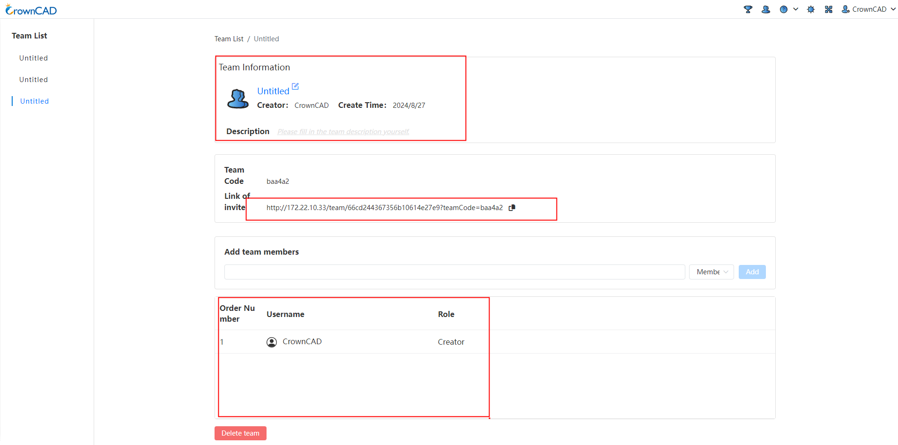The width and height of the screenshot is (898, 445).
Task: Open the Member role dropdown
Action: point(712,272)
